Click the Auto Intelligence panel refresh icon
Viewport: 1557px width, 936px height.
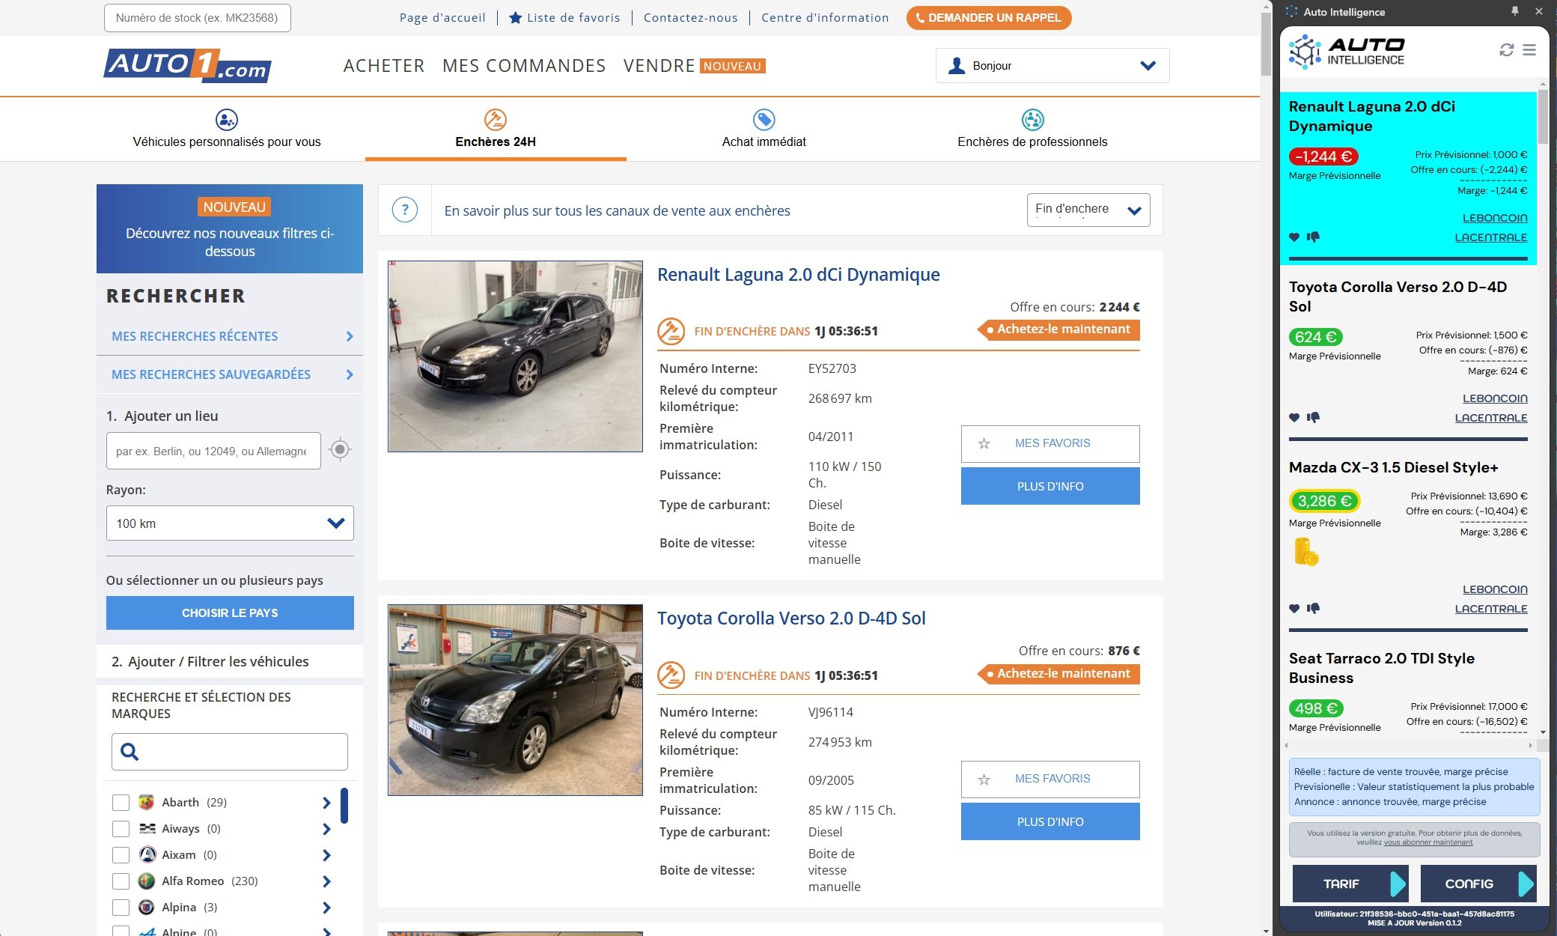pyautogui.click(x=1507, y=49)
